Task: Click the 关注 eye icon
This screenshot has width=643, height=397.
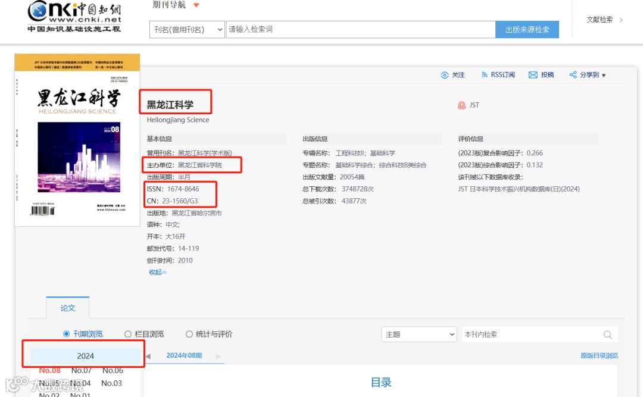Action: click(x=445, y=75)
